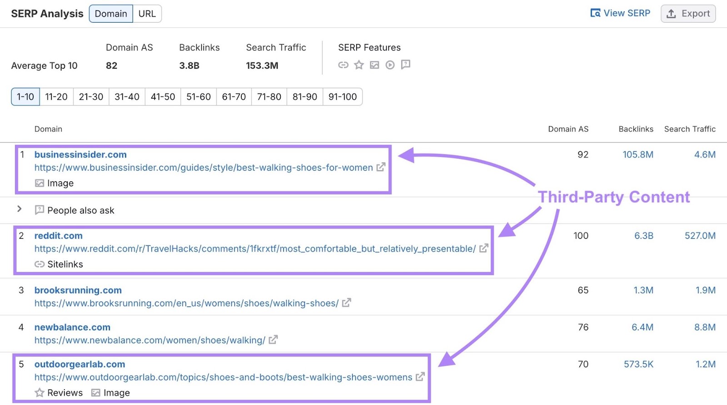Image resolution: width=727 pixels, height=405 pixels.
Task: Switch SERP Analysis to Domain view
Action: 111,14
